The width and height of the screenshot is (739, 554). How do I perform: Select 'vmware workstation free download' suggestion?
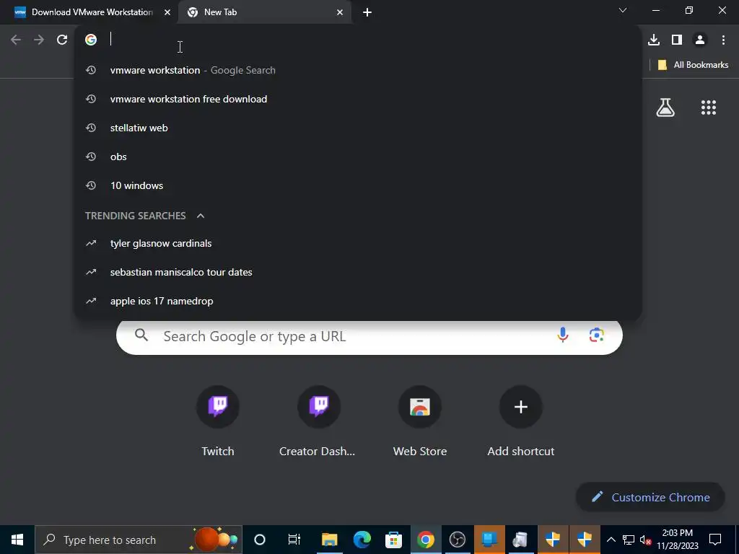click(x=358, y=99)
